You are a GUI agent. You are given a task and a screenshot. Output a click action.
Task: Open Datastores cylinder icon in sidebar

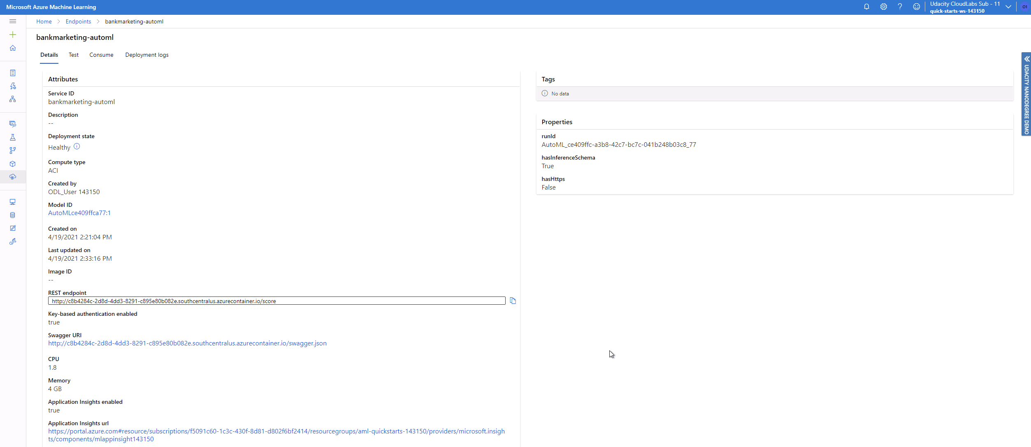(x=13, y=215)
